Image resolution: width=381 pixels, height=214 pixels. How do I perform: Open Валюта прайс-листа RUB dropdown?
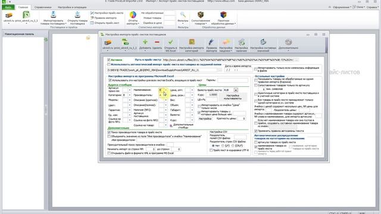(236, 90)
